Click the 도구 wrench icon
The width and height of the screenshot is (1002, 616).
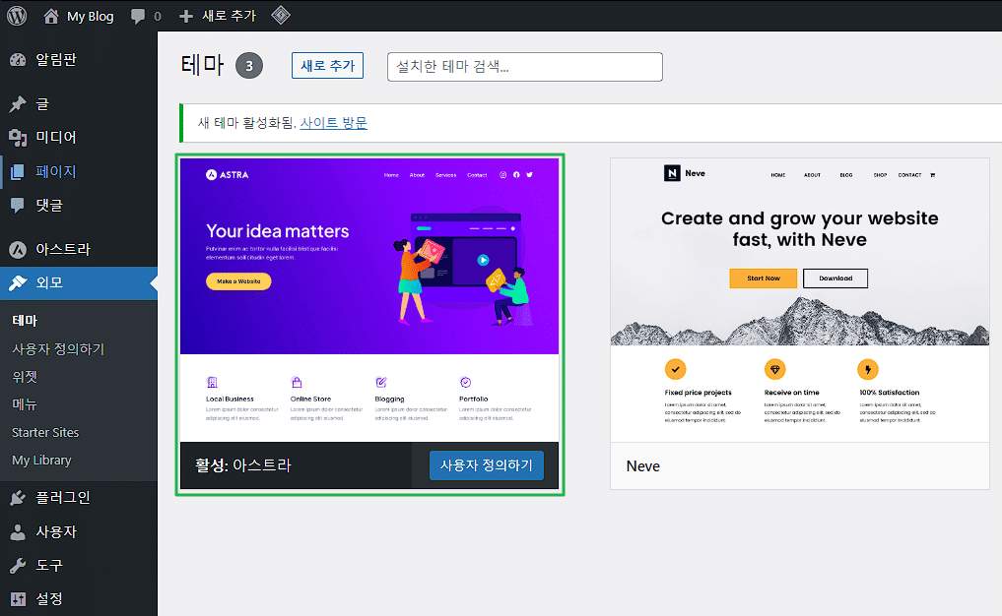click(x=18, y=565)
